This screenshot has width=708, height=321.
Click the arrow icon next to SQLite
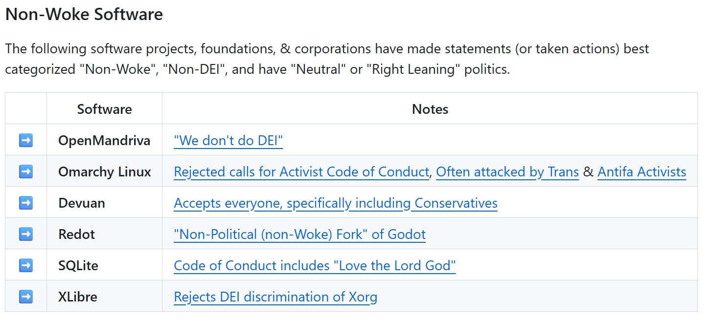(26, 266)
